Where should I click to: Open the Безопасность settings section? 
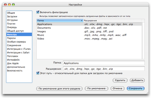point(19,71)
